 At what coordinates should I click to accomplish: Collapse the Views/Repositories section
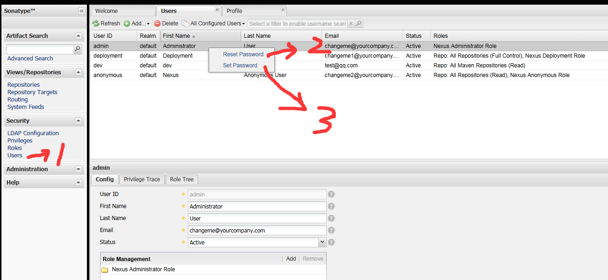(x=78, y=72)
